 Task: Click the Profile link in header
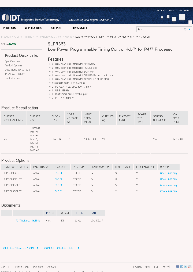(x=161, y=10)
